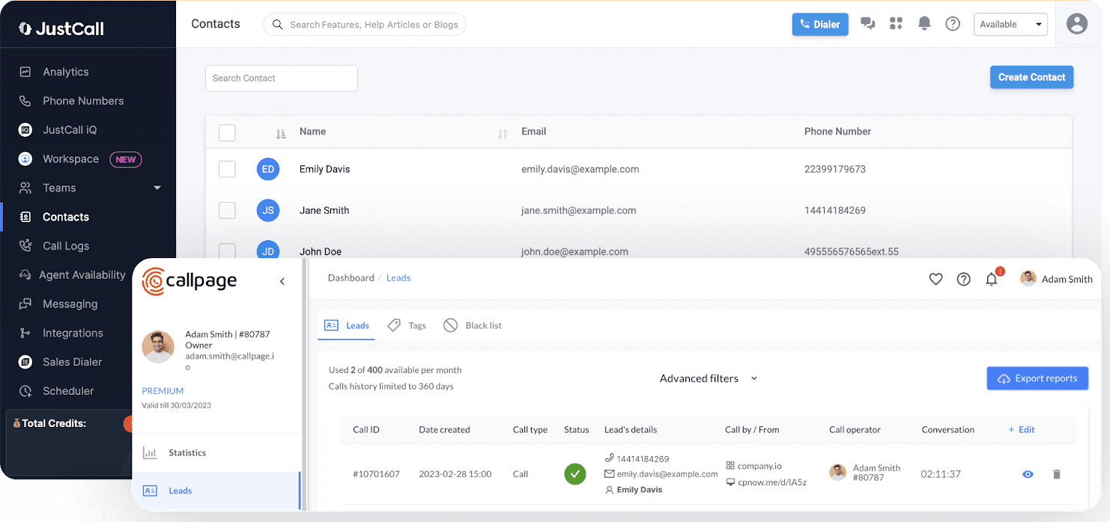View notifications via the CallPage bell icon
This screenshot has height=522, width=1110.
(x=991, y=278)
